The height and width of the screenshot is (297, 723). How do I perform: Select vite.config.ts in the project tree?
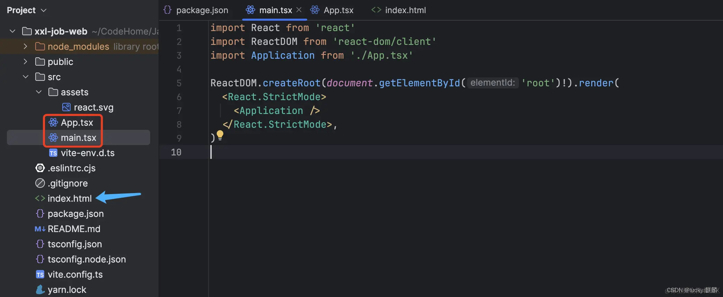[x=75, y=275]
